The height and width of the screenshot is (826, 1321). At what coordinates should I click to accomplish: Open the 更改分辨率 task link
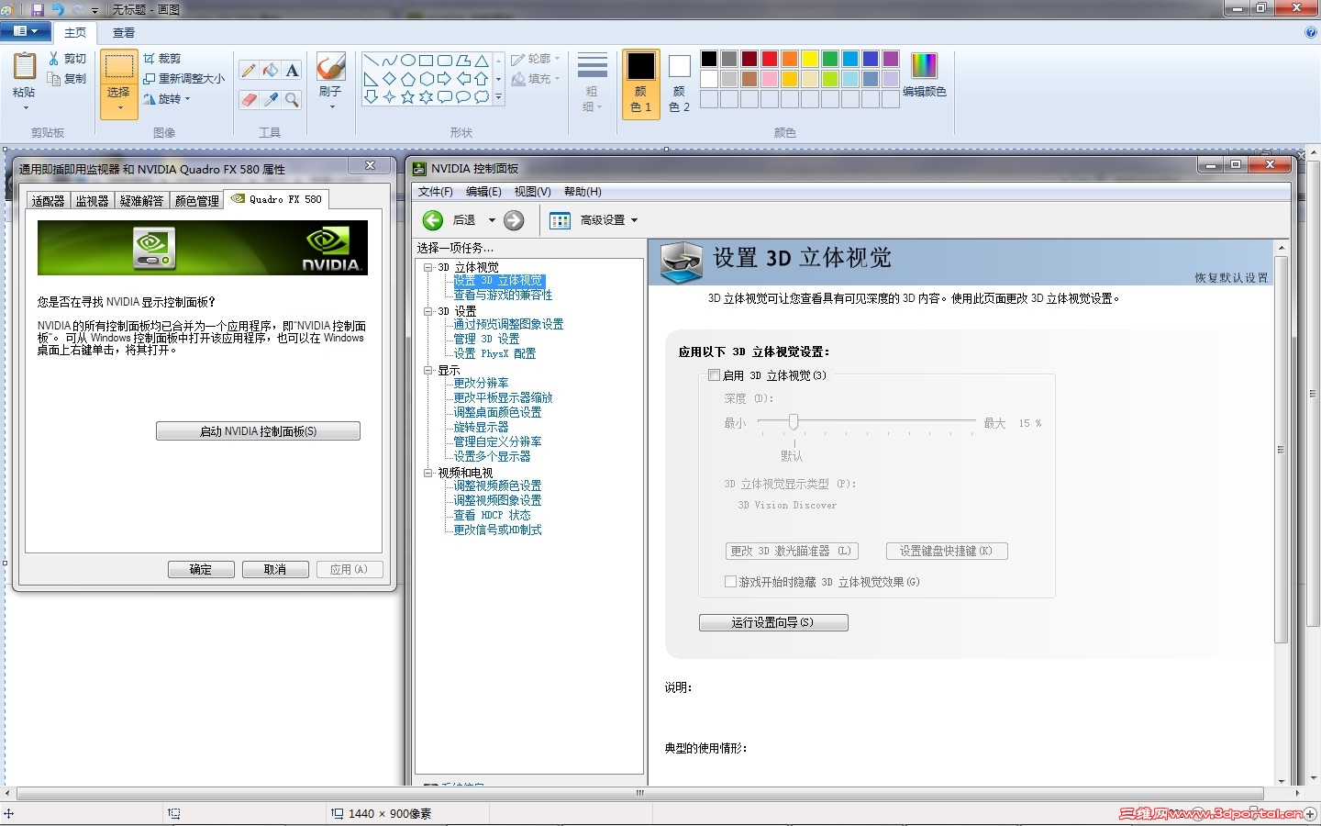coord(481,383)
